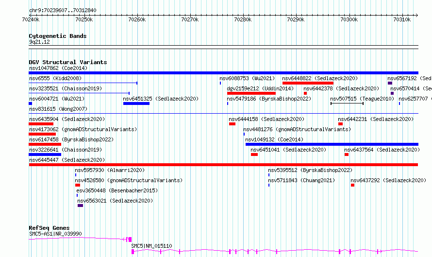Screen dimensions: 432x257
Task: Click the red marker under nsv6442231
Action: click(x=341, y=124)
